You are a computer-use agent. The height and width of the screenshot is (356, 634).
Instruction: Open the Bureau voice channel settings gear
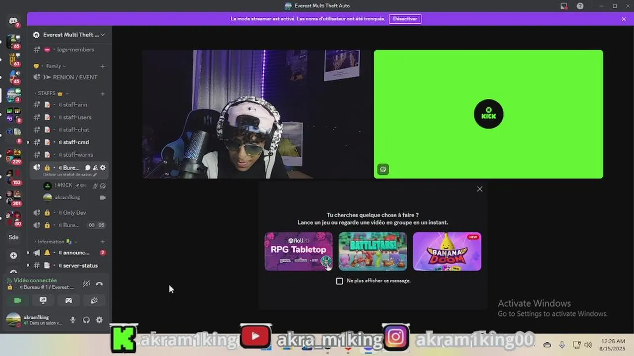103,168
